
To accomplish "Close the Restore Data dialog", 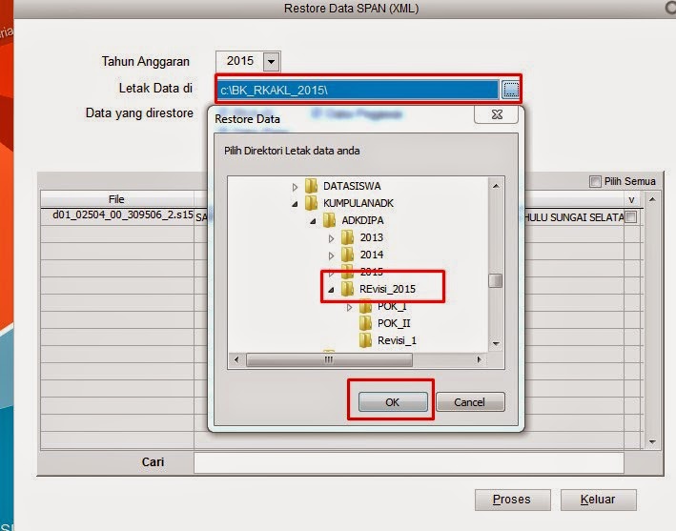I will [x=496, y=114].
